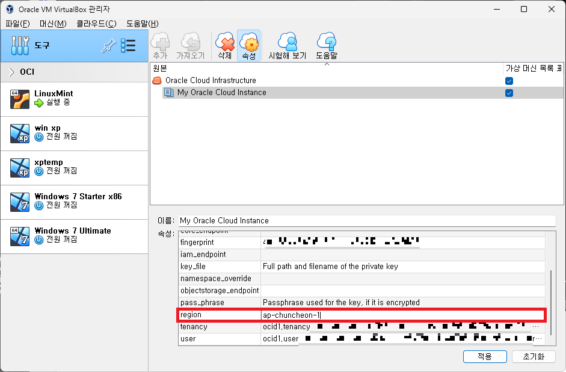
Task: Edit the 이름 name input field
Action: click(367, 221)
